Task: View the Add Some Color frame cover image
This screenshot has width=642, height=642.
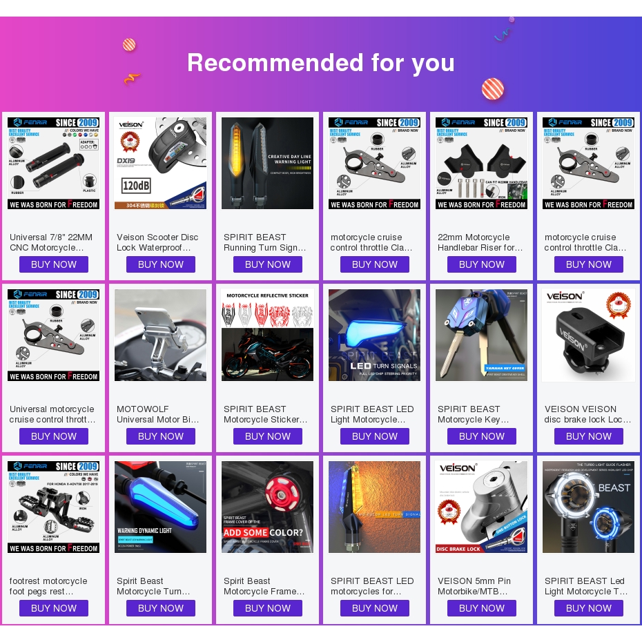Action: 267,507
